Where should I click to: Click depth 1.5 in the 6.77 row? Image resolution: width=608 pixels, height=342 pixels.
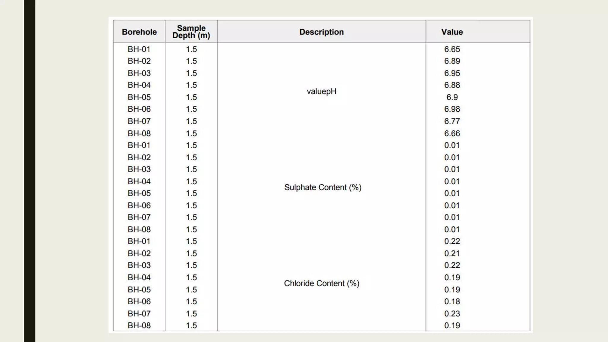(191, 121)
